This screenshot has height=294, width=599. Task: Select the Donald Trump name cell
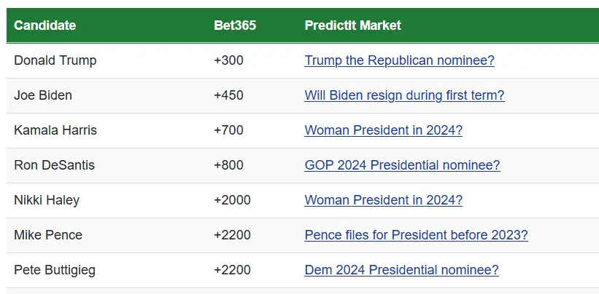tap(55, 60)
